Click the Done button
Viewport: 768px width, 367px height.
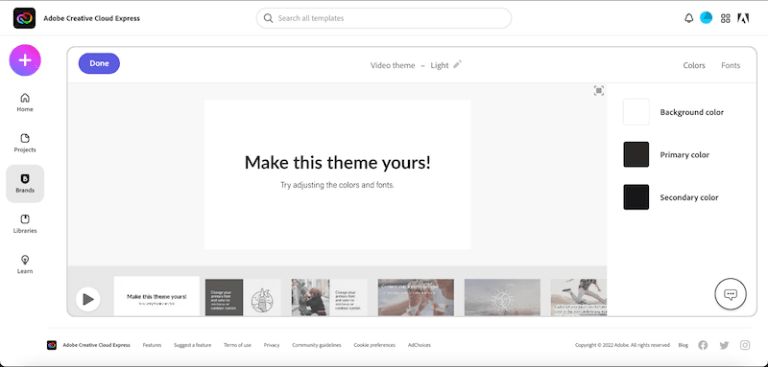[x=99, y=63]
